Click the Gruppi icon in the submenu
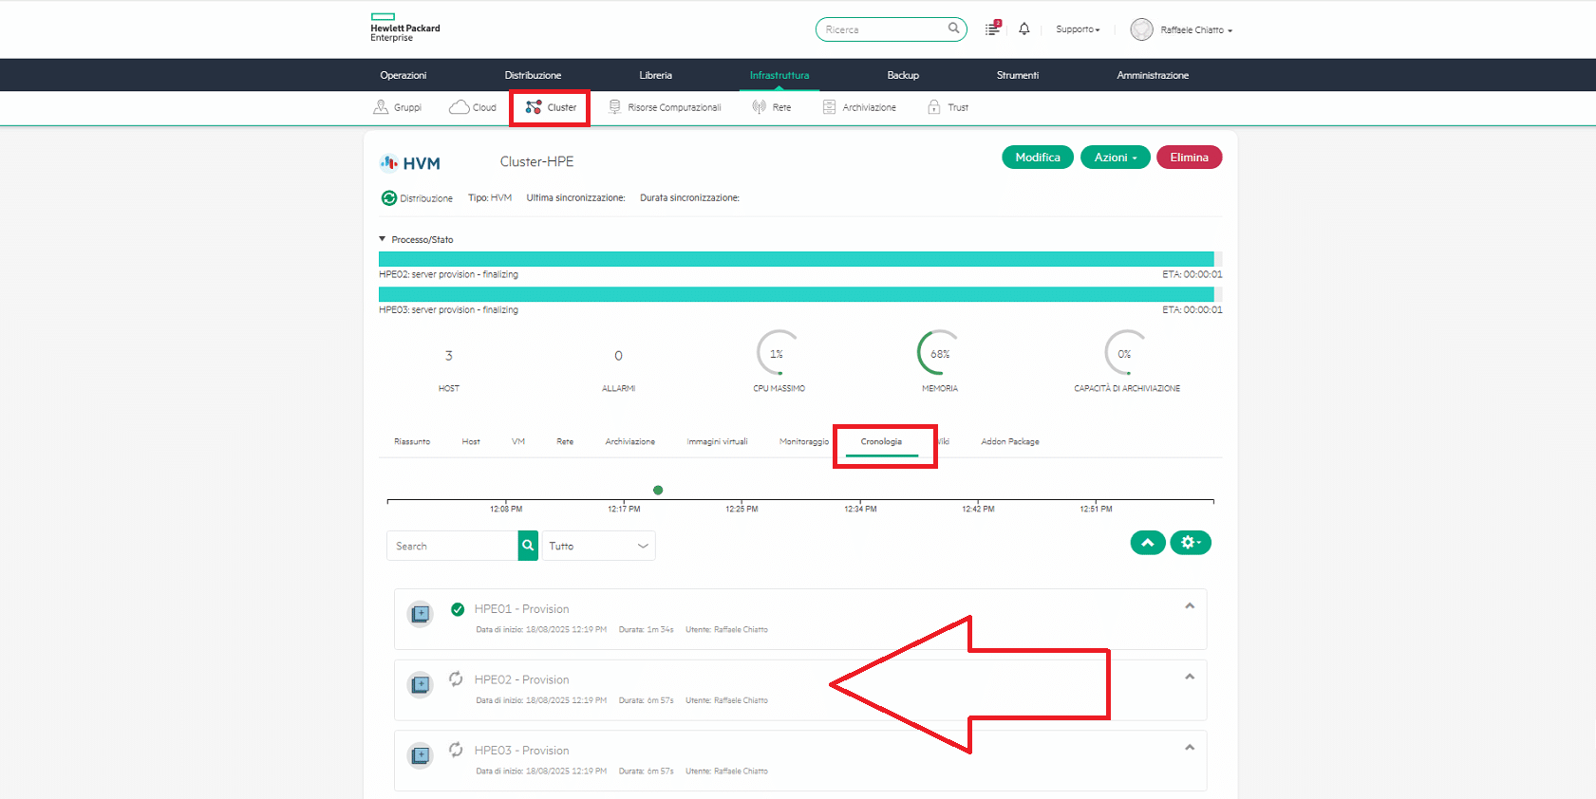Image resolution: width=1596 pixels, height=799 pixels. point(381,107)
